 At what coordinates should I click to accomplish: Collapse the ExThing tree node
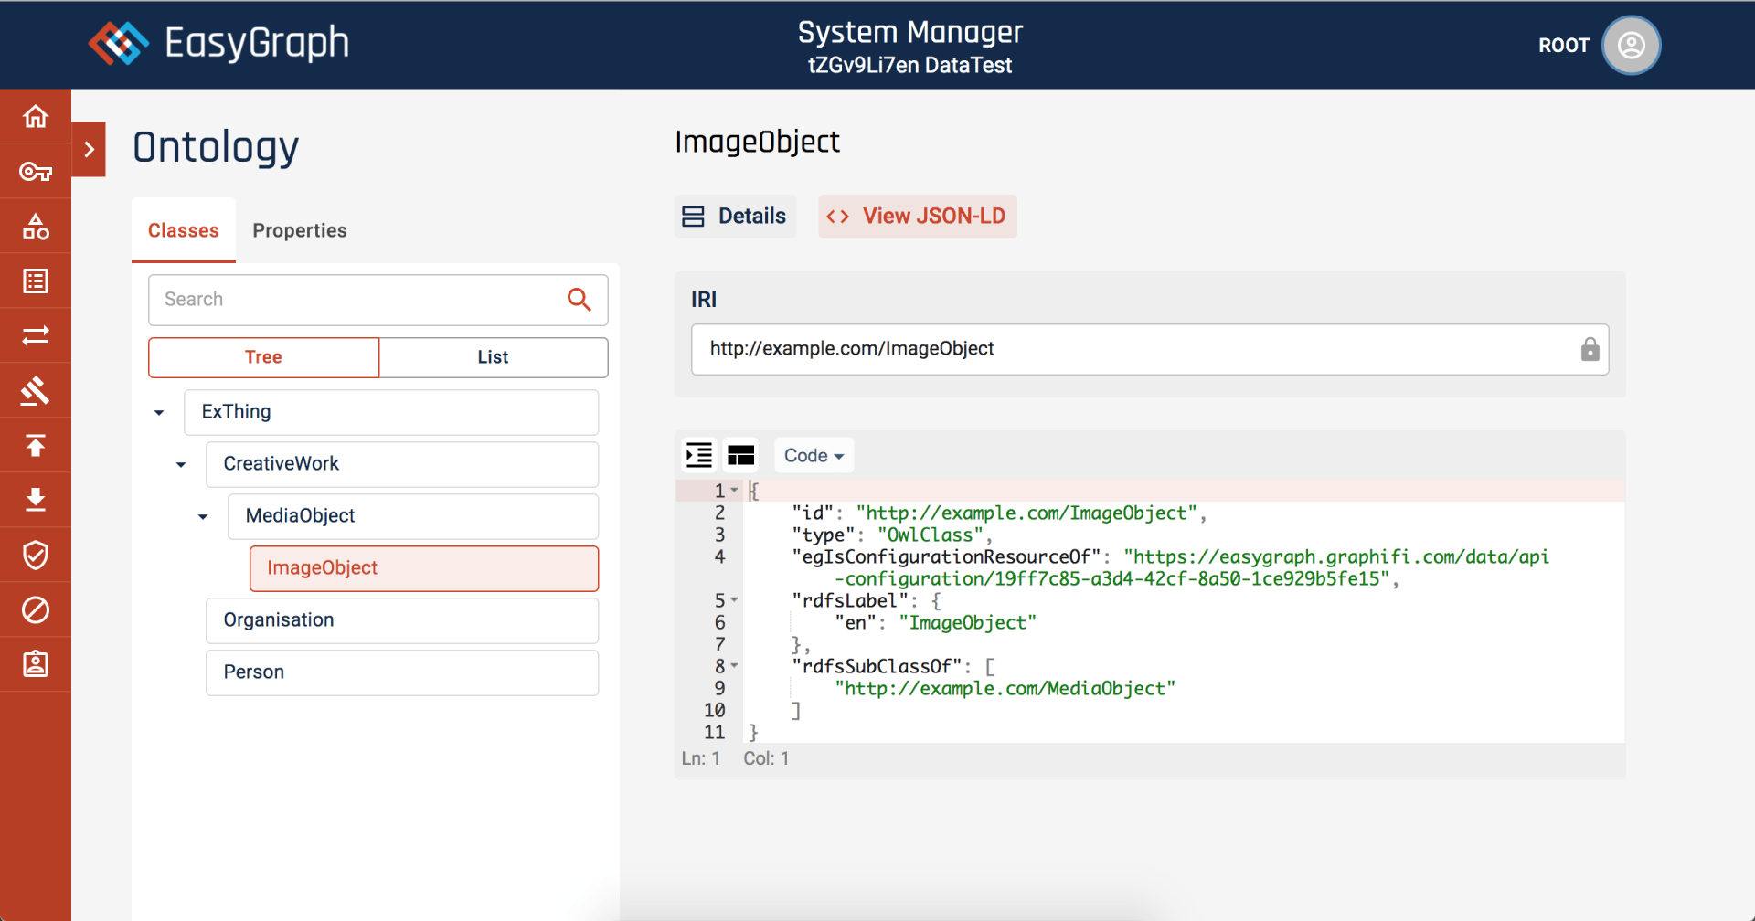point(159,413)
